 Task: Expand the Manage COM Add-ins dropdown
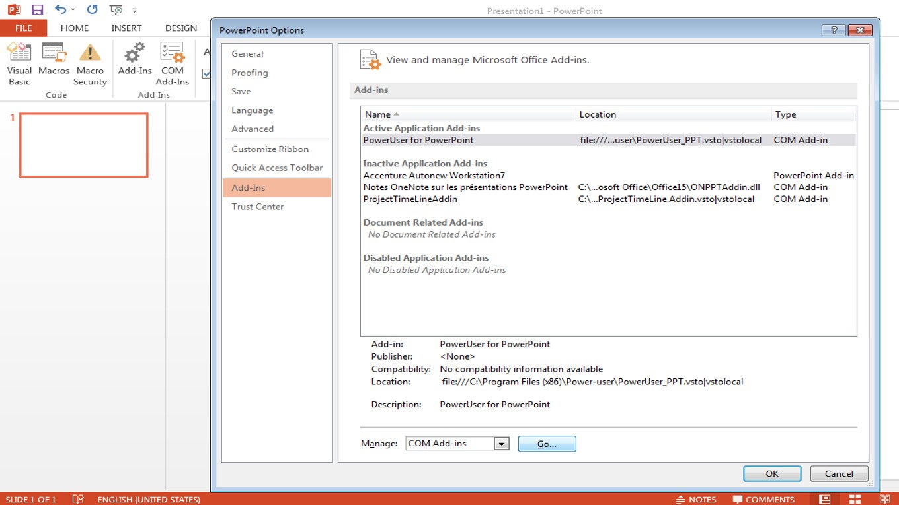[502, 444]
